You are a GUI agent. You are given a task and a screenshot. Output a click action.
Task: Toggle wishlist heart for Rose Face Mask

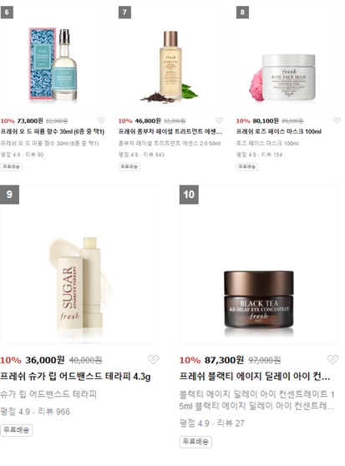click(337, 120)
